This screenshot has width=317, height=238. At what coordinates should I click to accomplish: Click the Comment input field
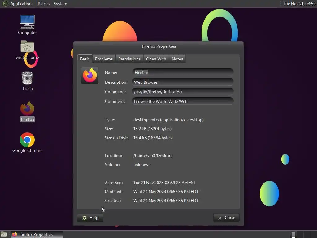[x=183, y=101]
